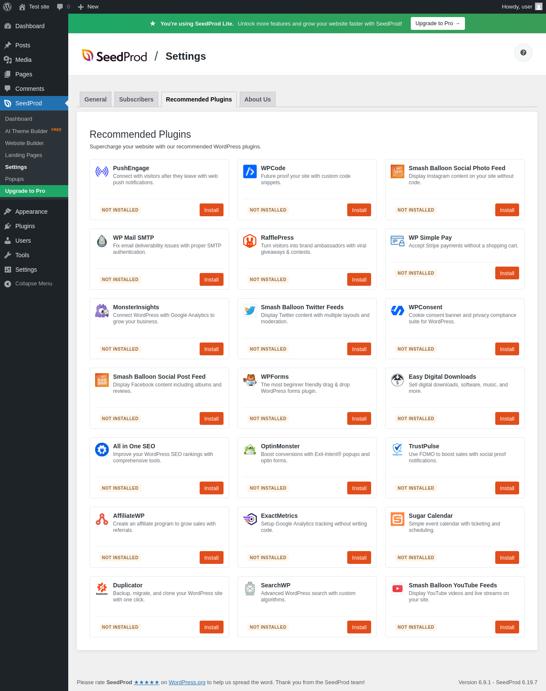Click the ExactMetrics plugin title
This screenshot has width=546, height=691.
point(279,516)
